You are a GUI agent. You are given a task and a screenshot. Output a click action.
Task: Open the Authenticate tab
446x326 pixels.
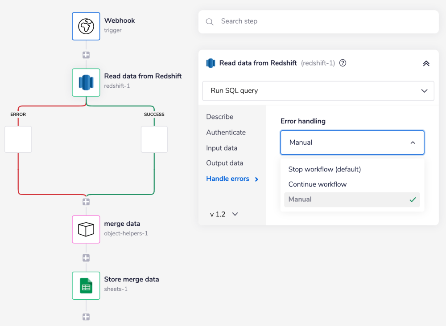click(x=226, y=132)
